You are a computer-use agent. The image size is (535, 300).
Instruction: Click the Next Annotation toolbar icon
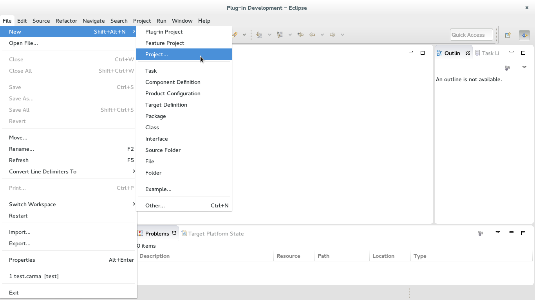click(259, 34)
